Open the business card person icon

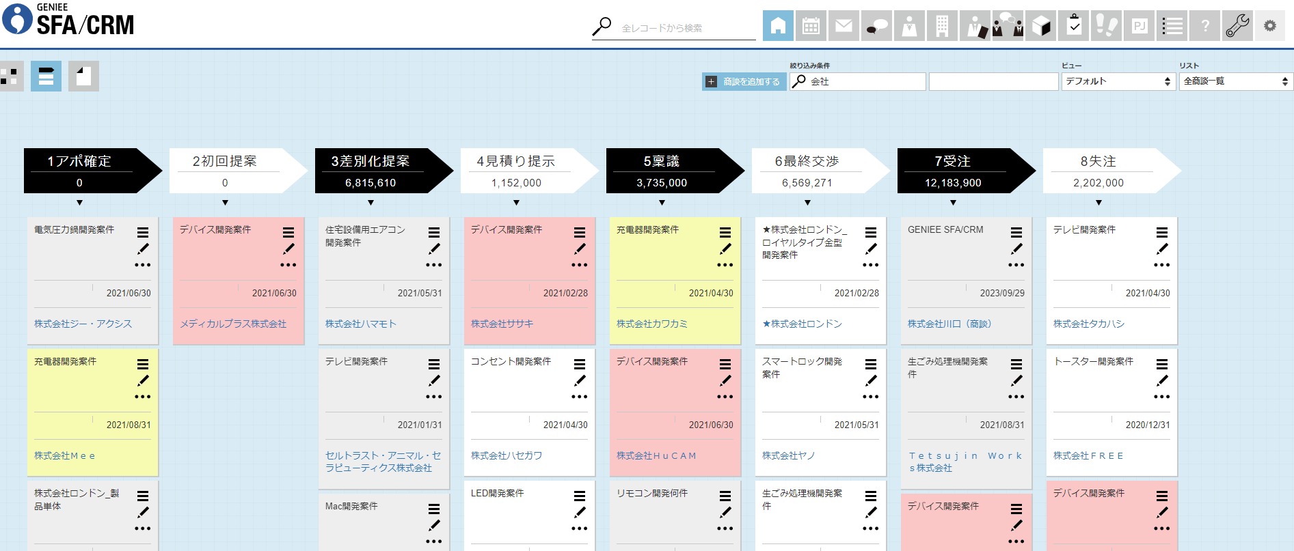[975, 26]
